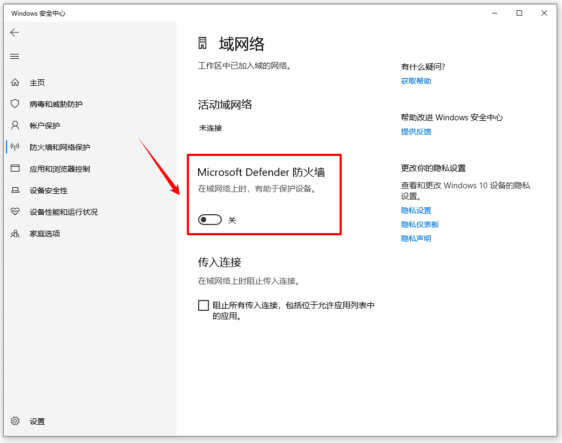This screenshot has height=443, width=562.
Task: Click the home icon beside 主页
Action: pos(15,83)
